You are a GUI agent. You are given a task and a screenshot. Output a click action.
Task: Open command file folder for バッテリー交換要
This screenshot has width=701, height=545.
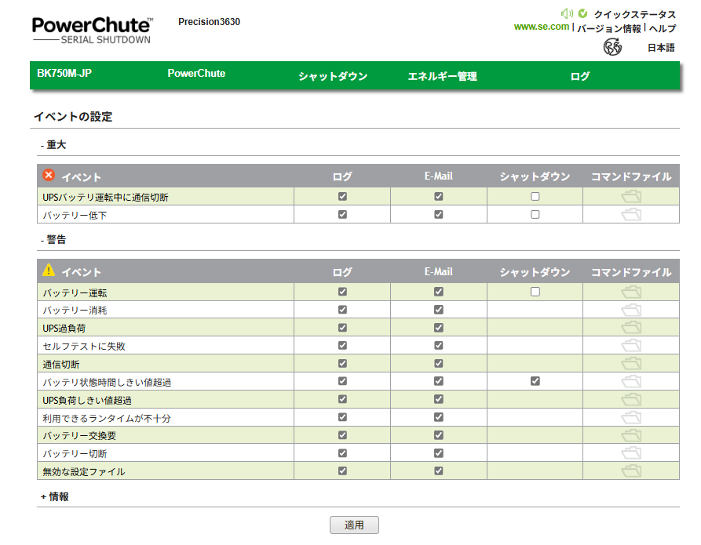point(631,435)
